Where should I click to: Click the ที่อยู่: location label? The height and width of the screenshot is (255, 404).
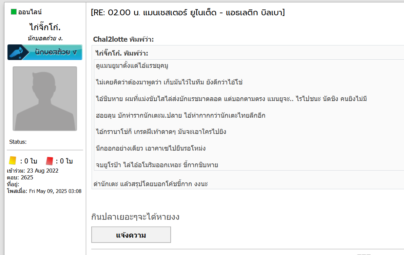(13, 184)
